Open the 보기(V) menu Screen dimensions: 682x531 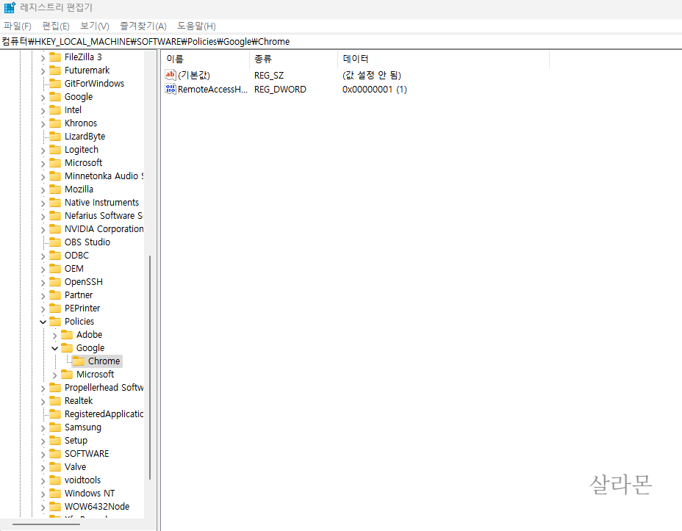point(94,26)
